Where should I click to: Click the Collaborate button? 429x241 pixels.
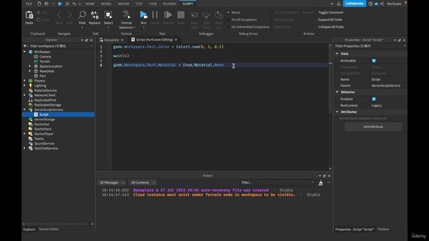tap(355, 3)
